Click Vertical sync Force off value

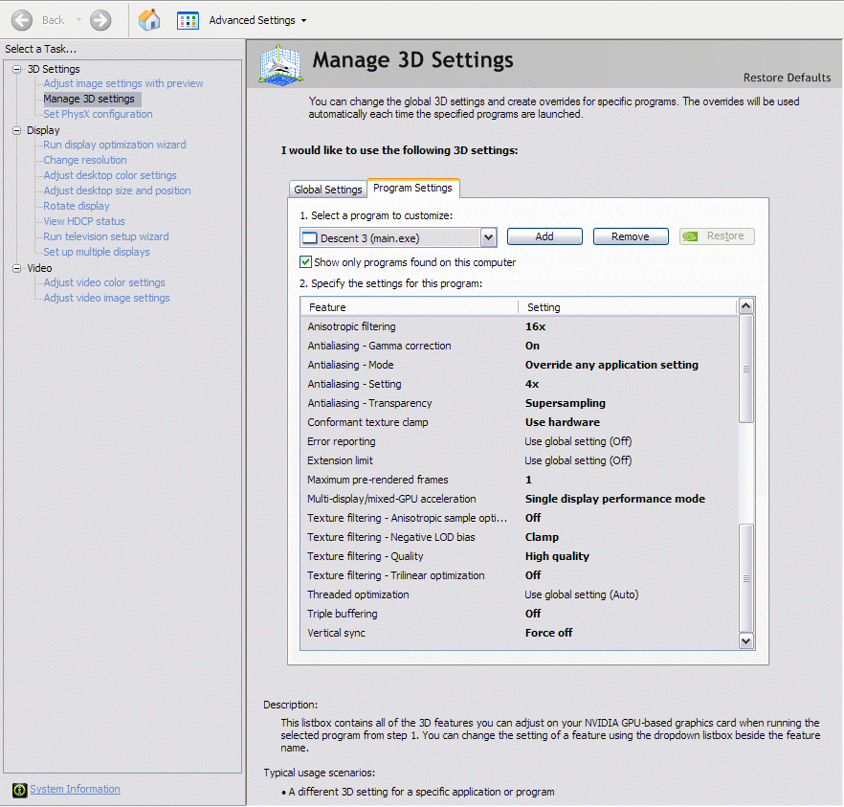(548, 633)
